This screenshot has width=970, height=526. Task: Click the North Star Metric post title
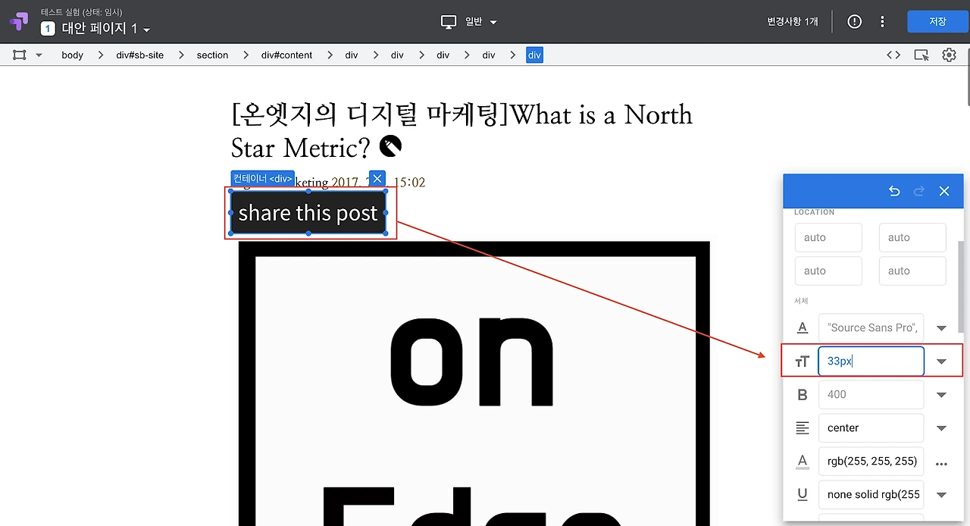462,130
